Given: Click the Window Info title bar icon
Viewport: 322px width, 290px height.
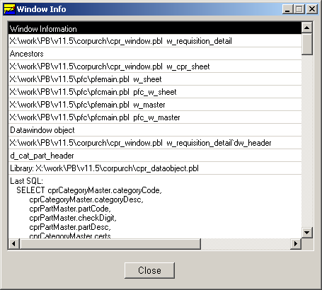Looking at the screenshot, I should 9,9.
